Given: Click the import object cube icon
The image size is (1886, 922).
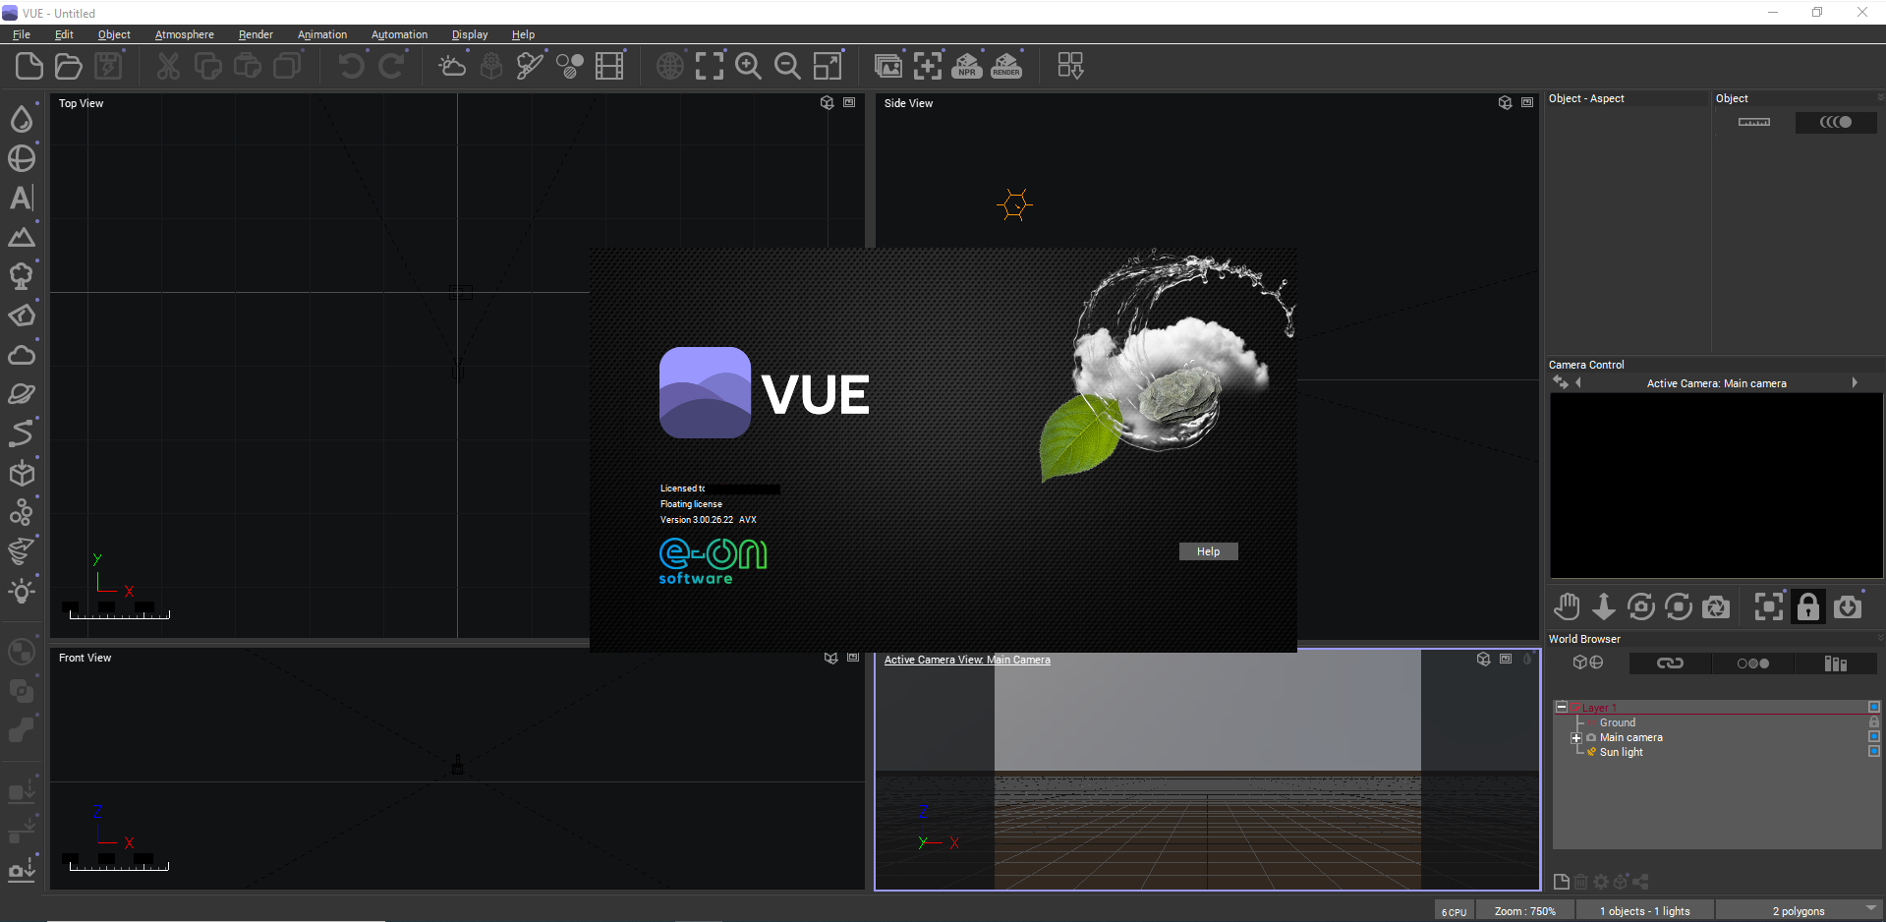Looking at the screenshot, I should (x=22, y=473).
